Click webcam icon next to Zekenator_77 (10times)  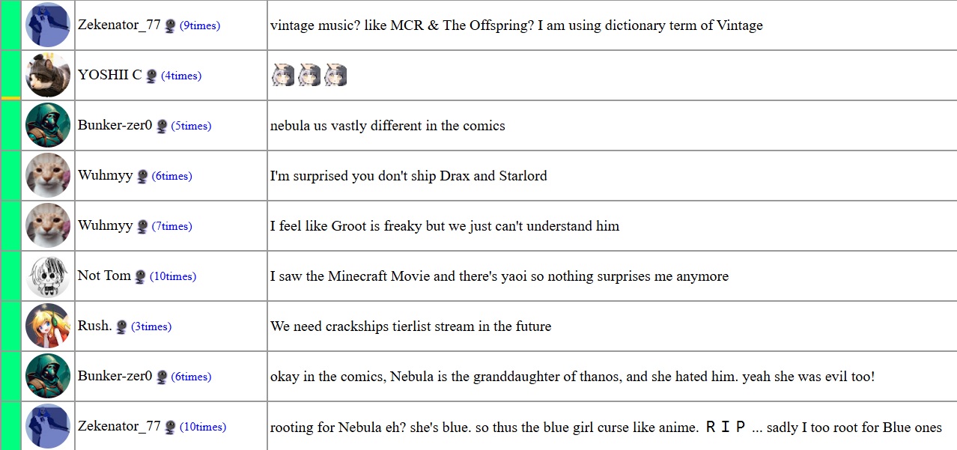(170, 427)
